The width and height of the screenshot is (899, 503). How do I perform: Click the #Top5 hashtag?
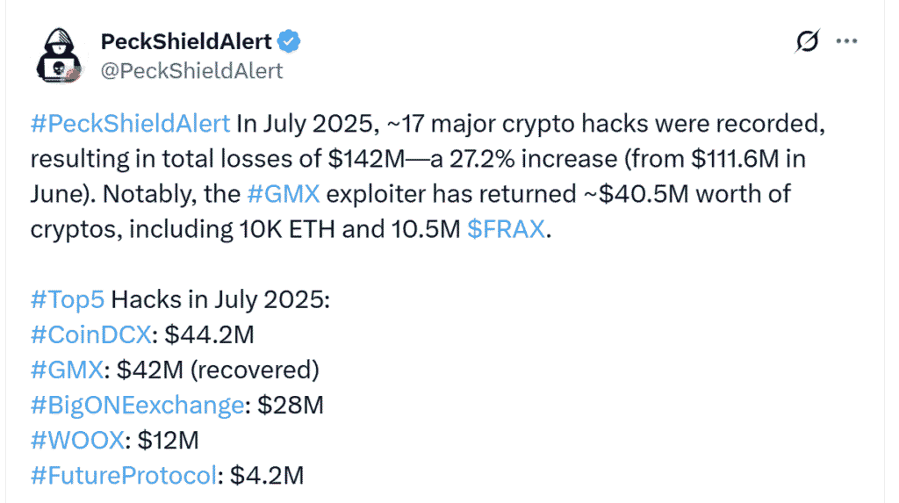67,299
